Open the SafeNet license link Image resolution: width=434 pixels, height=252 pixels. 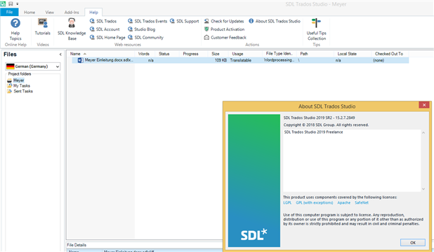pos(362,202)
